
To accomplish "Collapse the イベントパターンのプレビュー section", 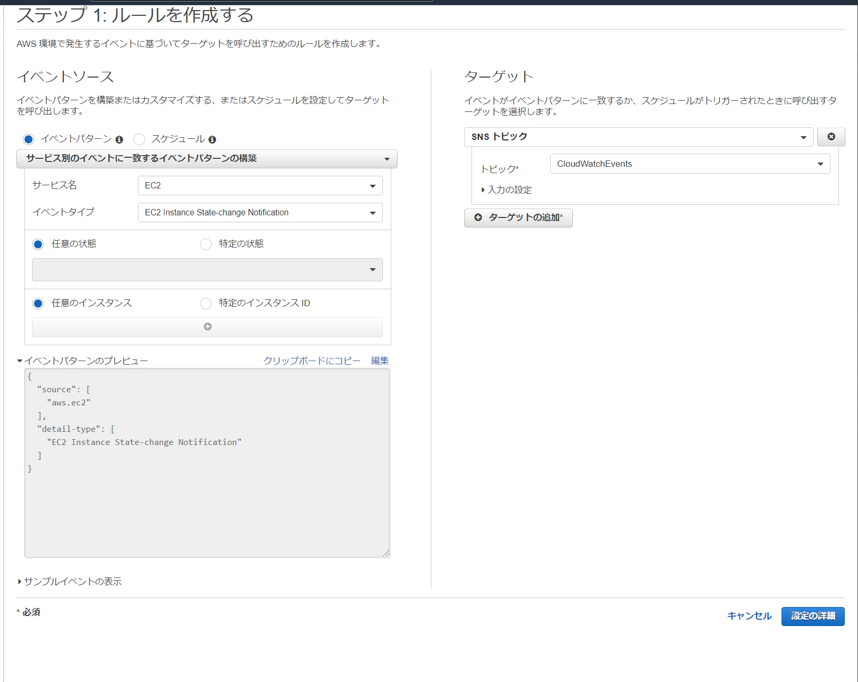I will tap(82, 361).
